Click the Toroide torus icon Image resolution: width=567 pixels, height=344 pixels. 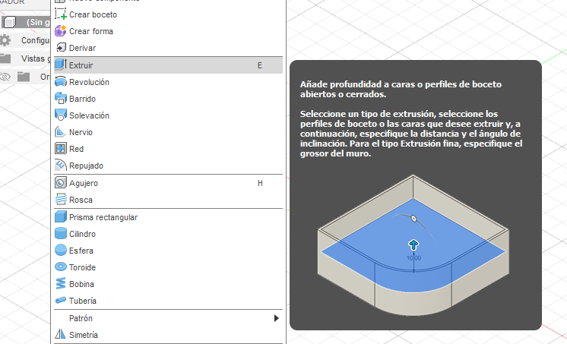pyautogui.click(x=60, y=267)
